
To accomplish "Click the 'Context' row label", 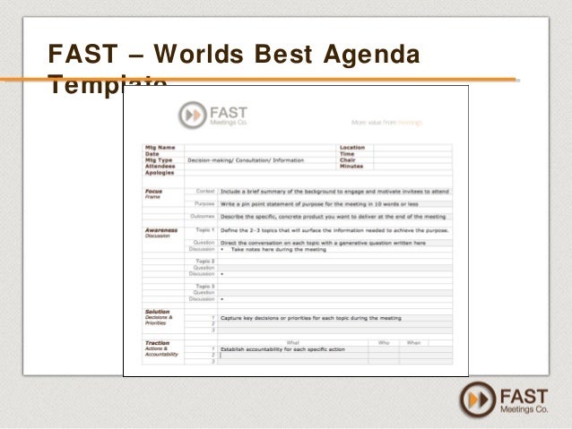I will [205, 191].
